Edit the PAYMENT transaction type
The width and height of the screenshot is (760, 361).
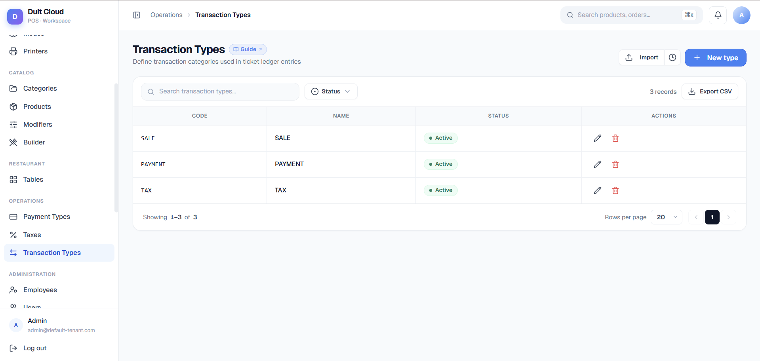click(598, 164)
